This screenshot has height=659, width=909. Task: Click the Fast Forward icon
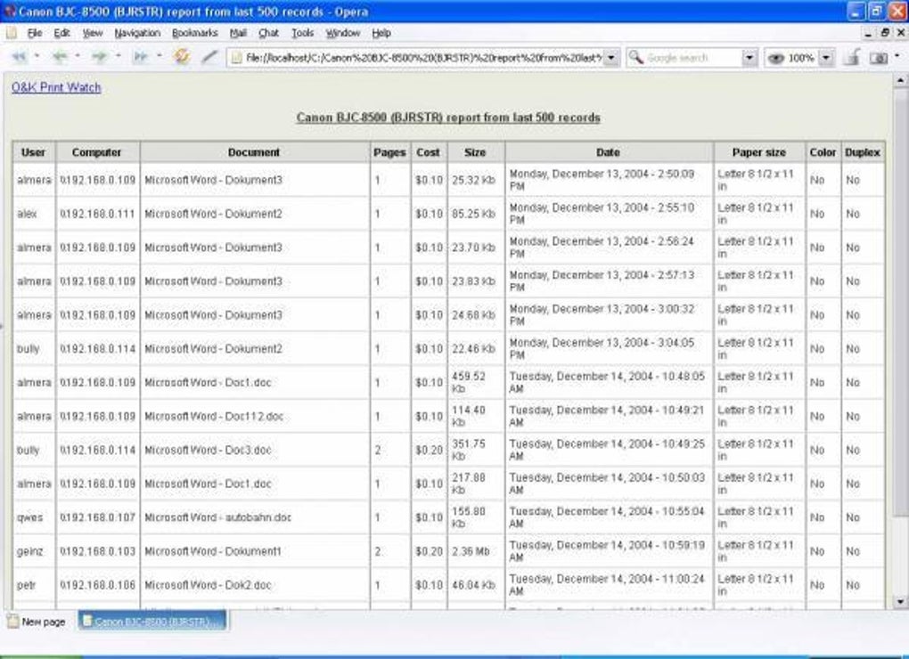pos(140,57)
